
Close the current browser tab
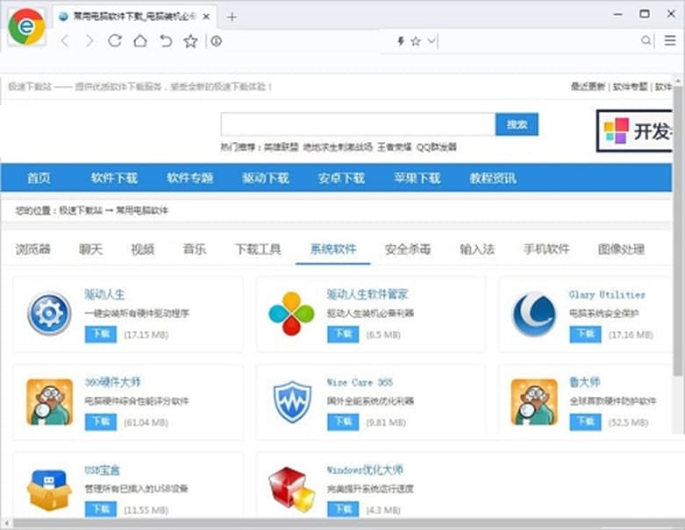pos(205,17)
